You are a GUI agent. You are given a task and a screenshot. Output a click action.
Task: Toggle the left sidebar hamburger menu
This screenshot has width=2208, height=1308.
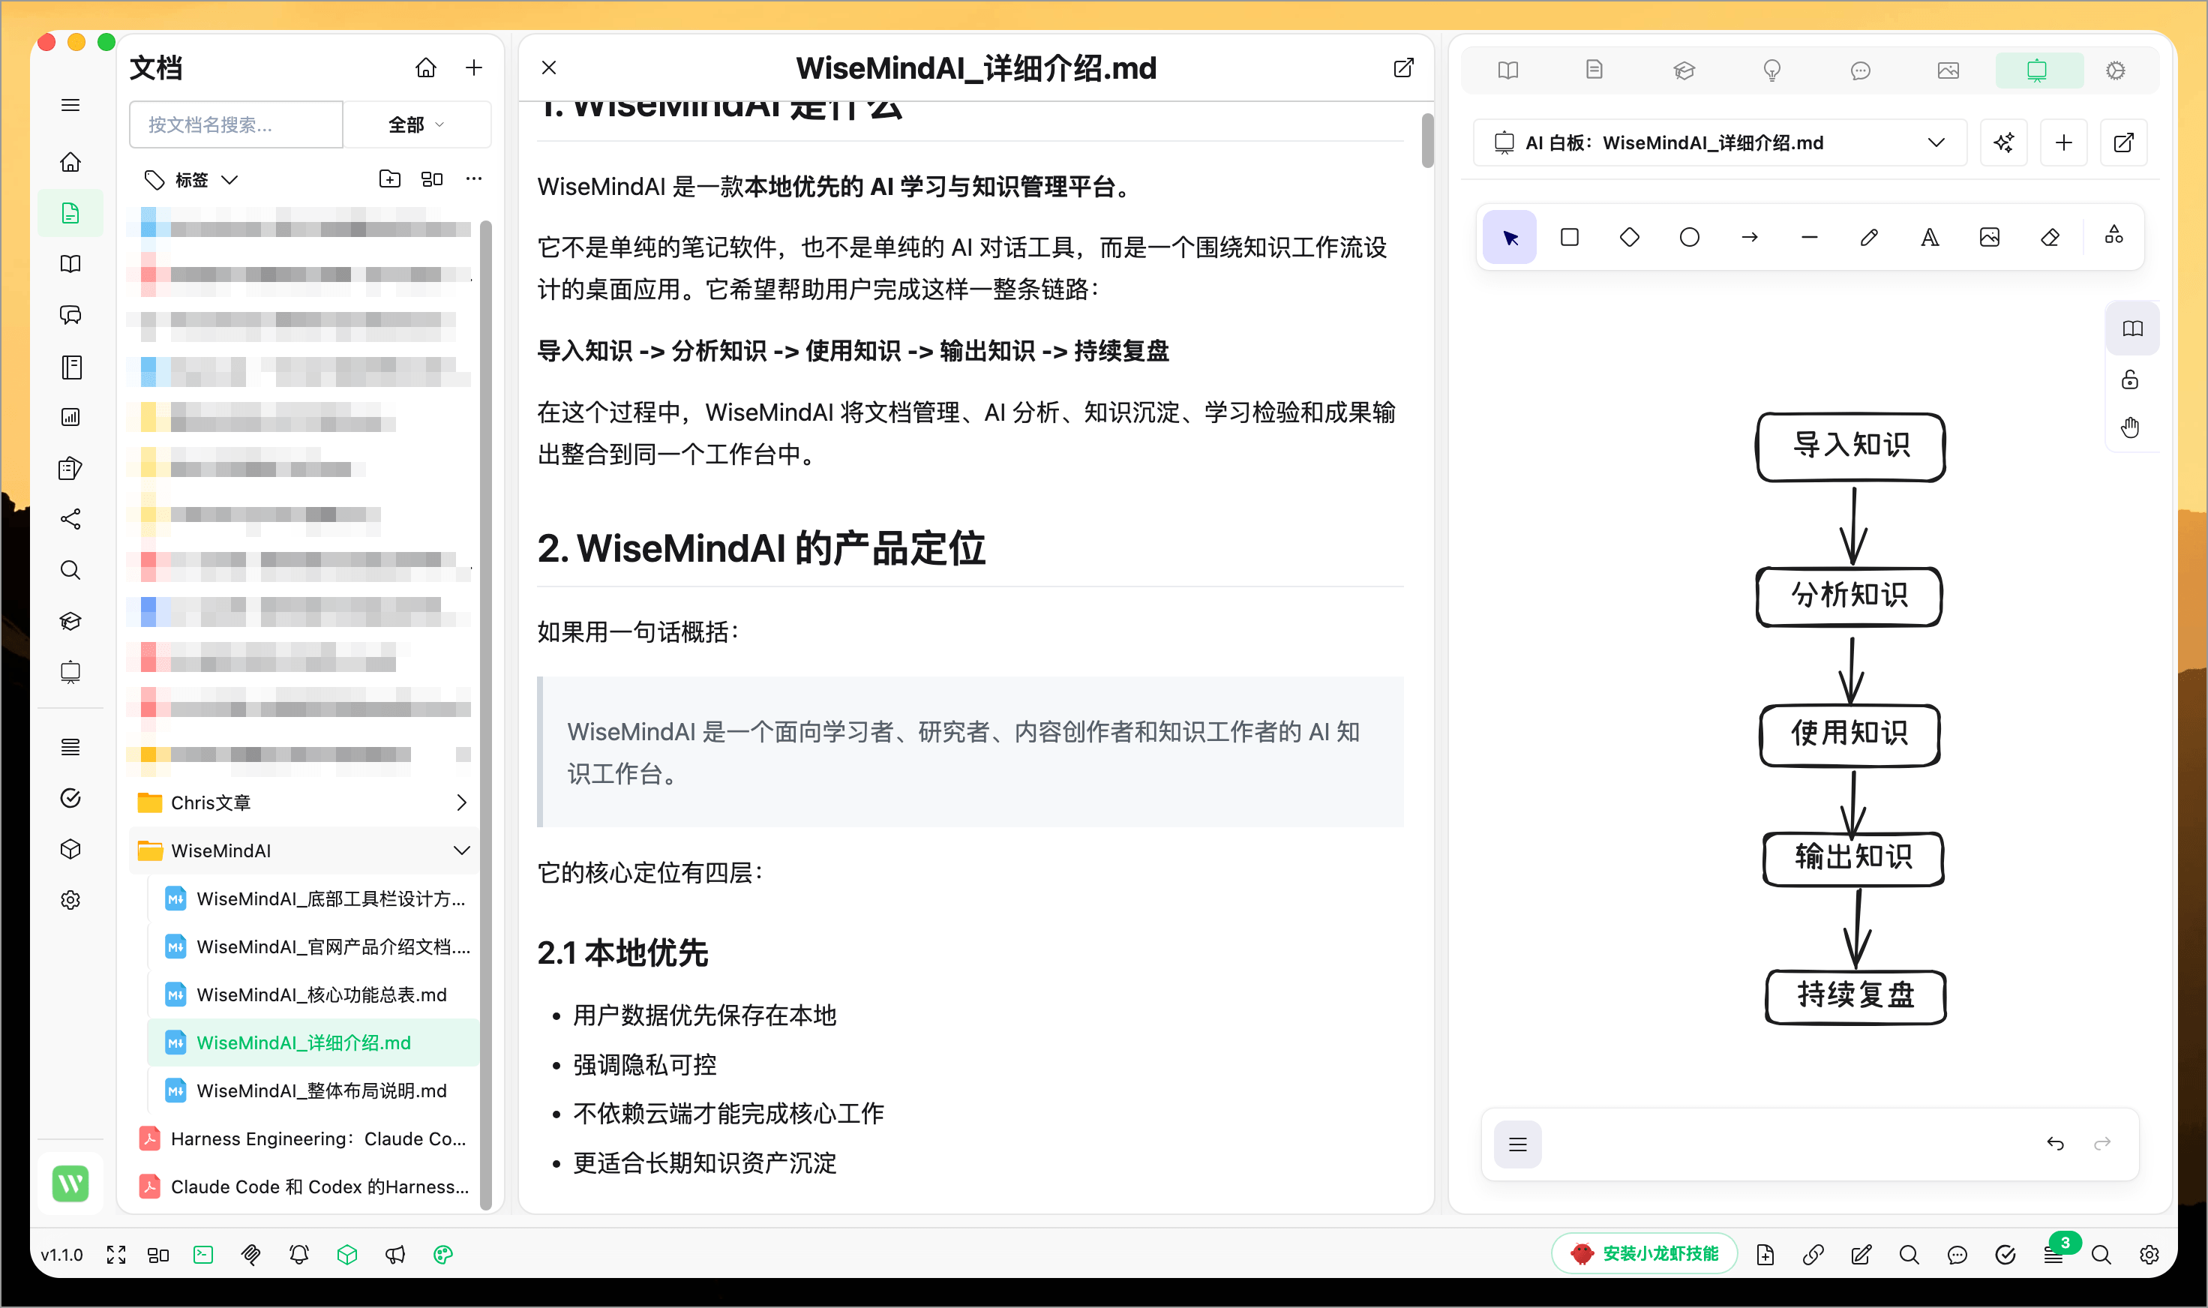point(70,105)
